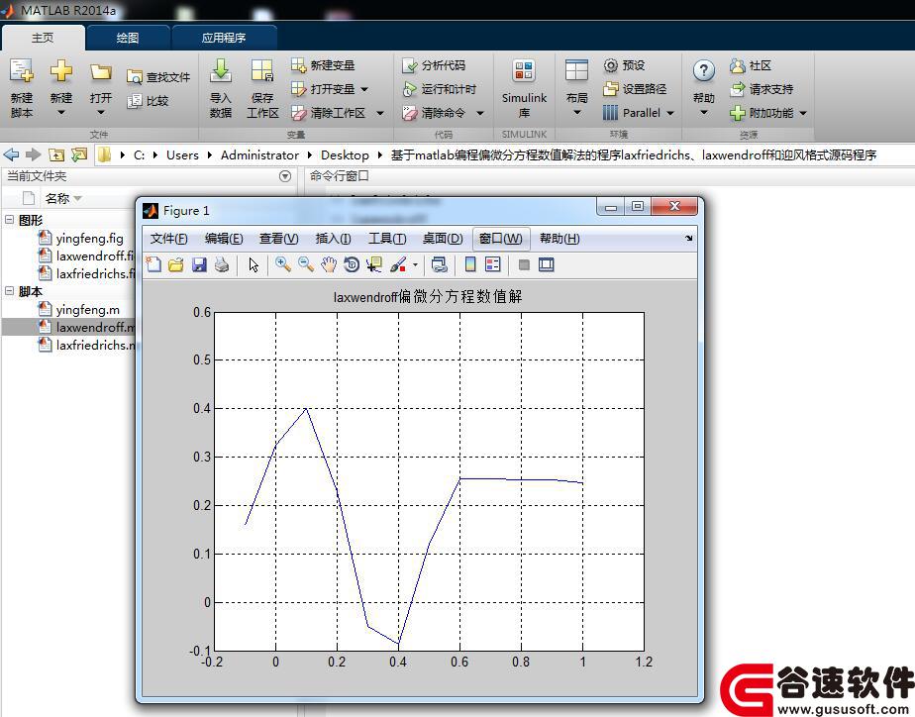The height and width of the screenshot is (717, 915).
Task: Open the 预设 preferences gear
Action: [x=624, y=65]
